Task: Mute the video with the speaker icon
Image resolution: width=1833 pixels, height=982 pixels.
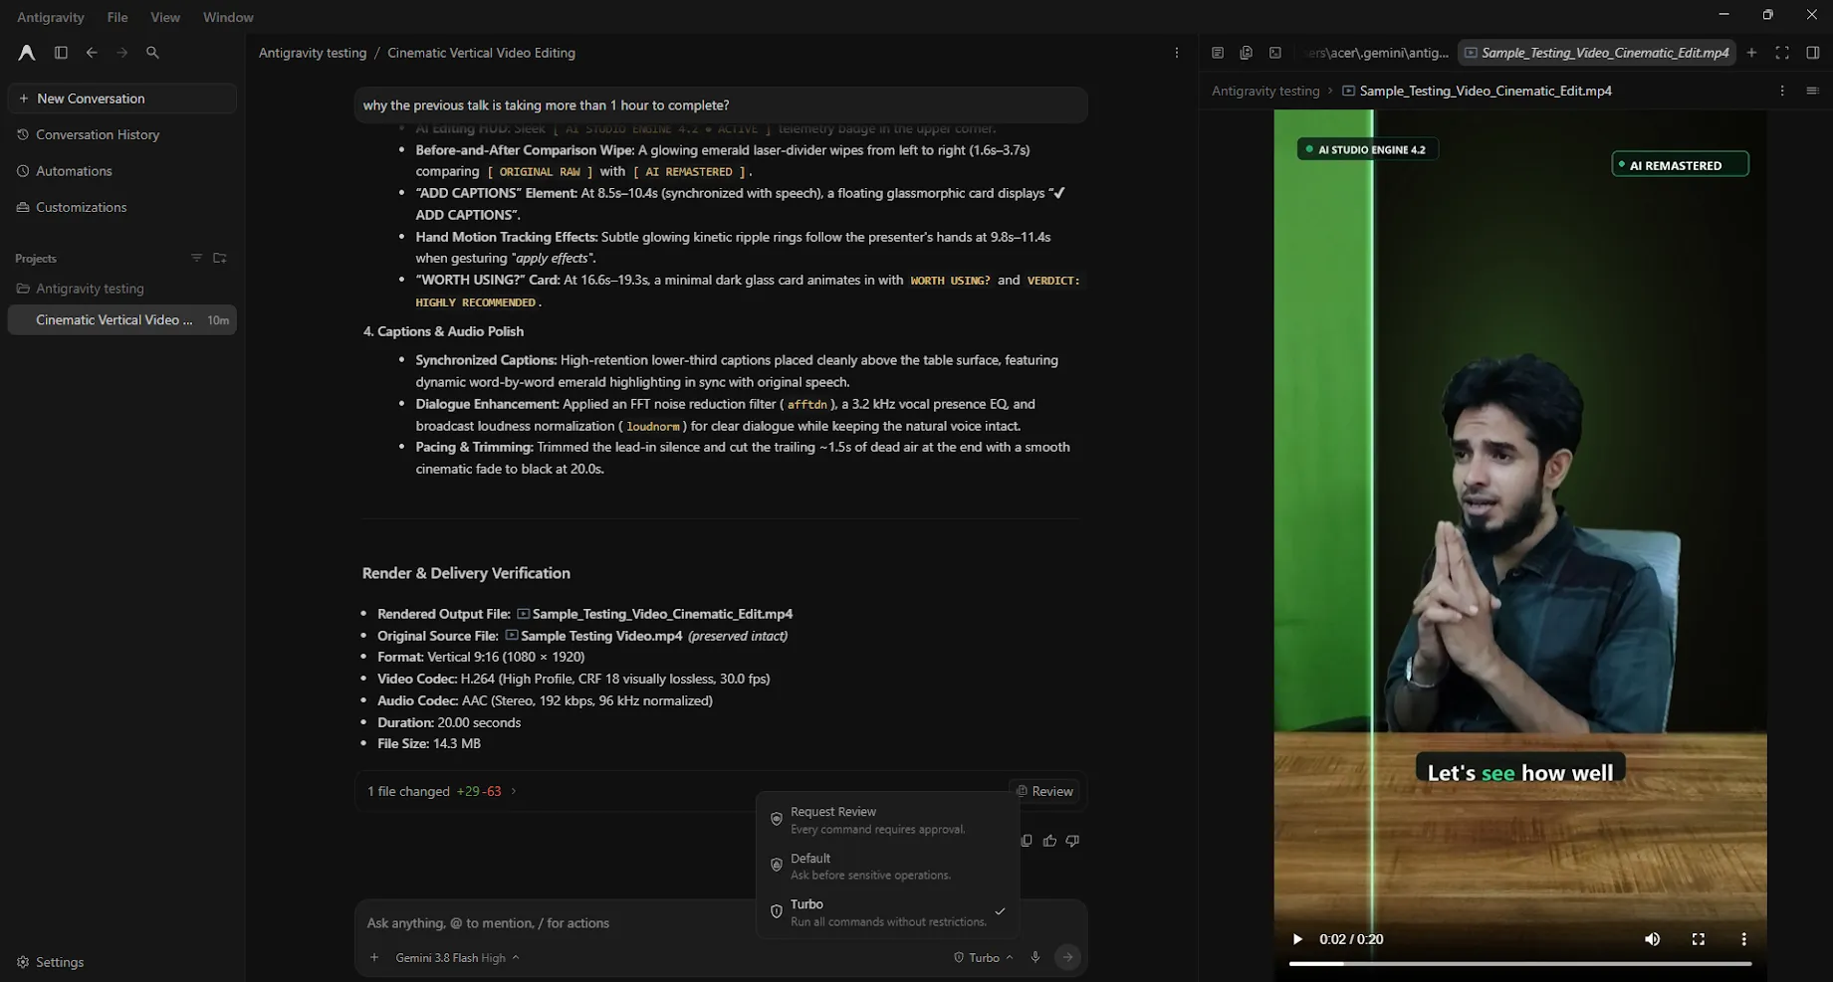Action: tap(1652, 939)
